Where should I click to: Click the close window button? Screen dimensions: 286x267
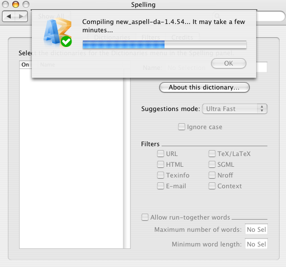point(5,4)
